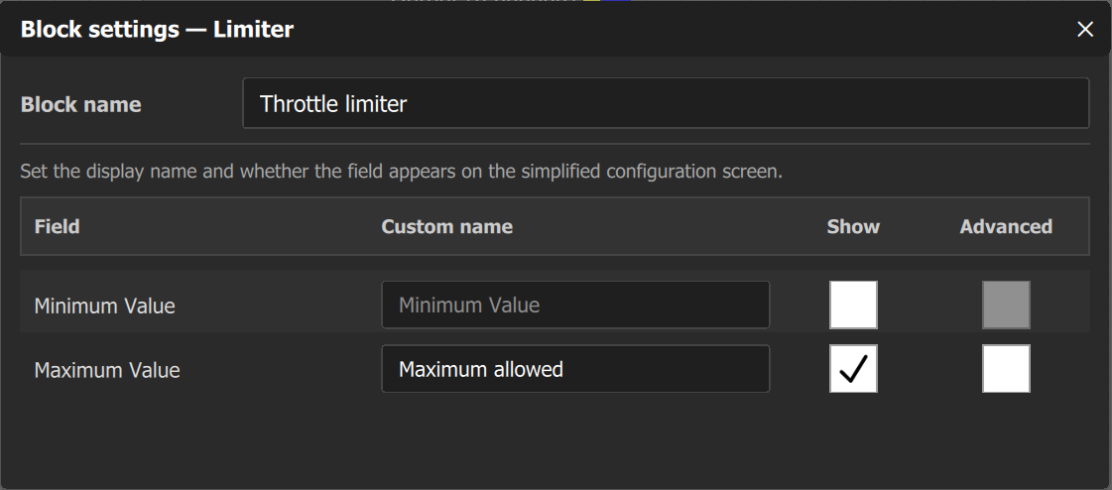Click the 'Maximum allowed' custom name input
Viewport: 1112px width, 490px height.
pyautogui.click(x=575, y=369)
